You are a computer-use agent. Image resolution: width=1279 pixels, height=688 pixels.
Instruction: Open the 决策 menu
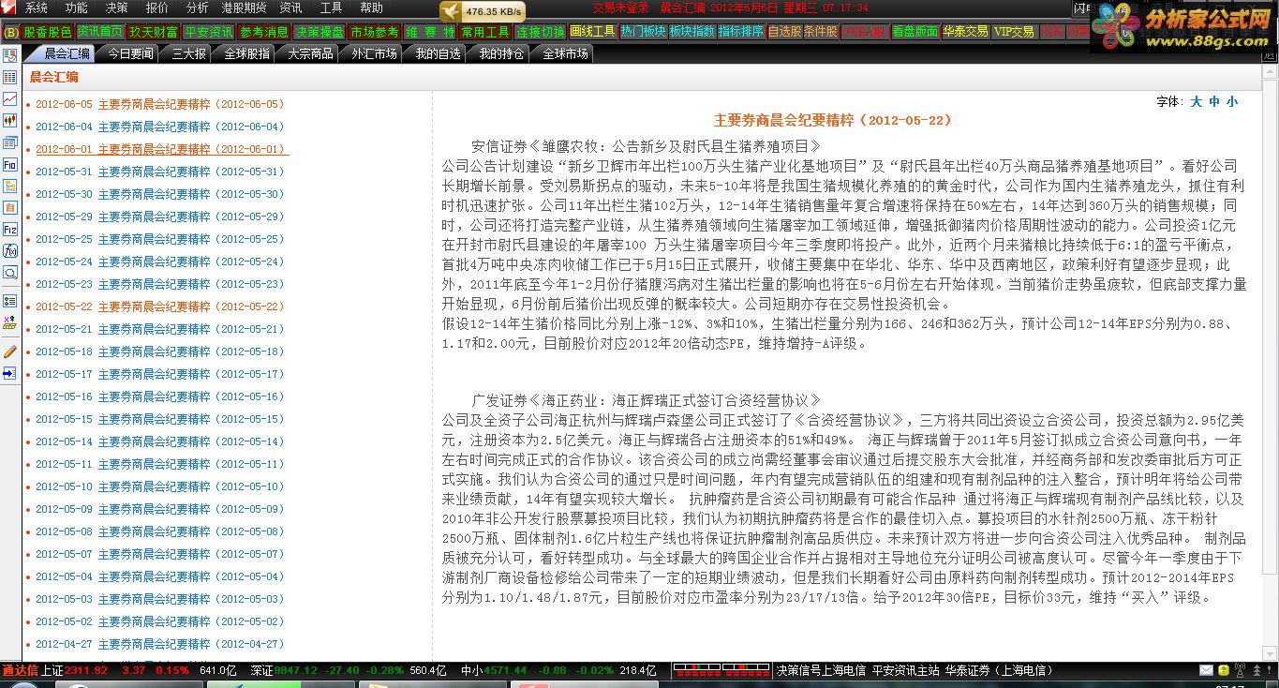pos(117,7)
